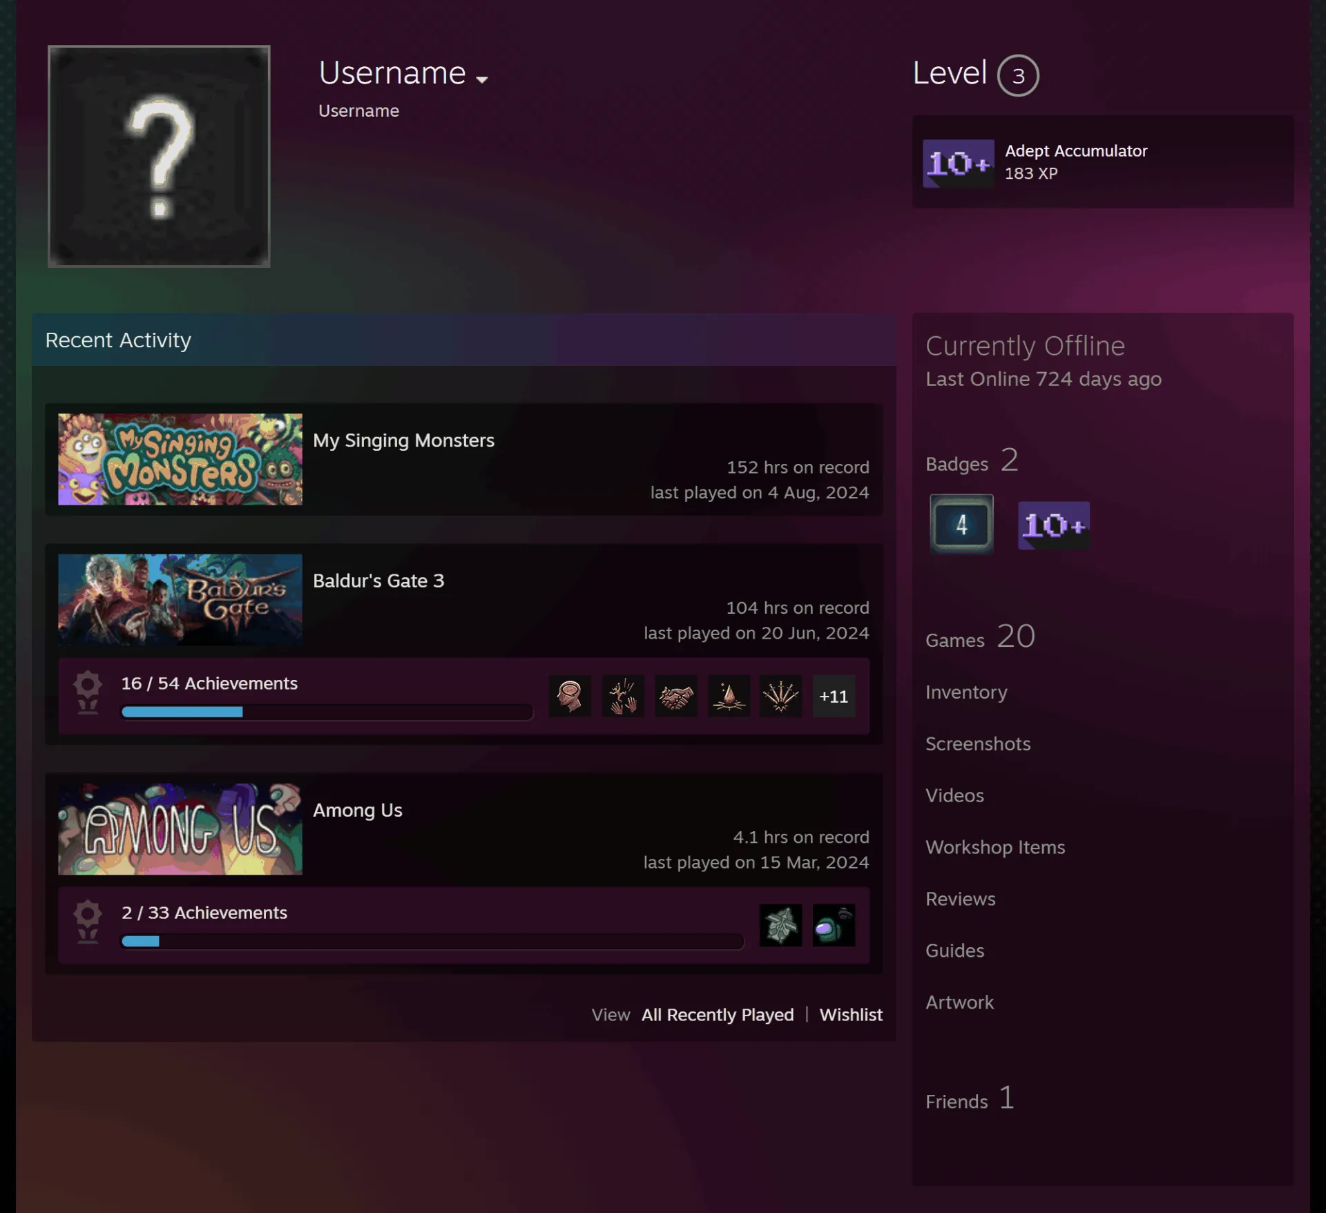View the burst rays achievement icon

pyautogui.click(x=781, y=696)
